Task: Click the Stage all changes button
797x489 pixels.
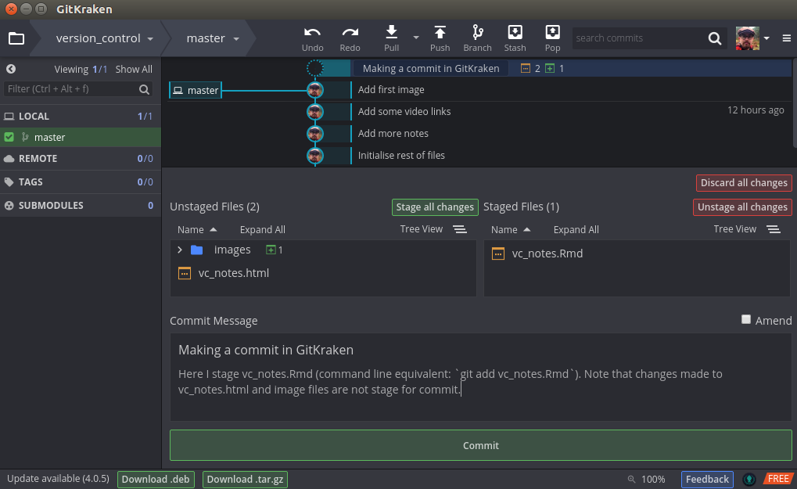Action: pyautogui.click(x=435, y=207)
